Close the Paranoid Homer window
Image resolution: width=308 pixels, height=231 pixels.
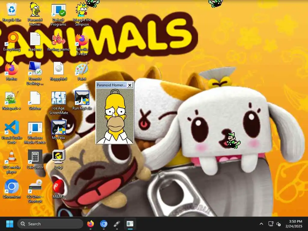coord(130,85)
